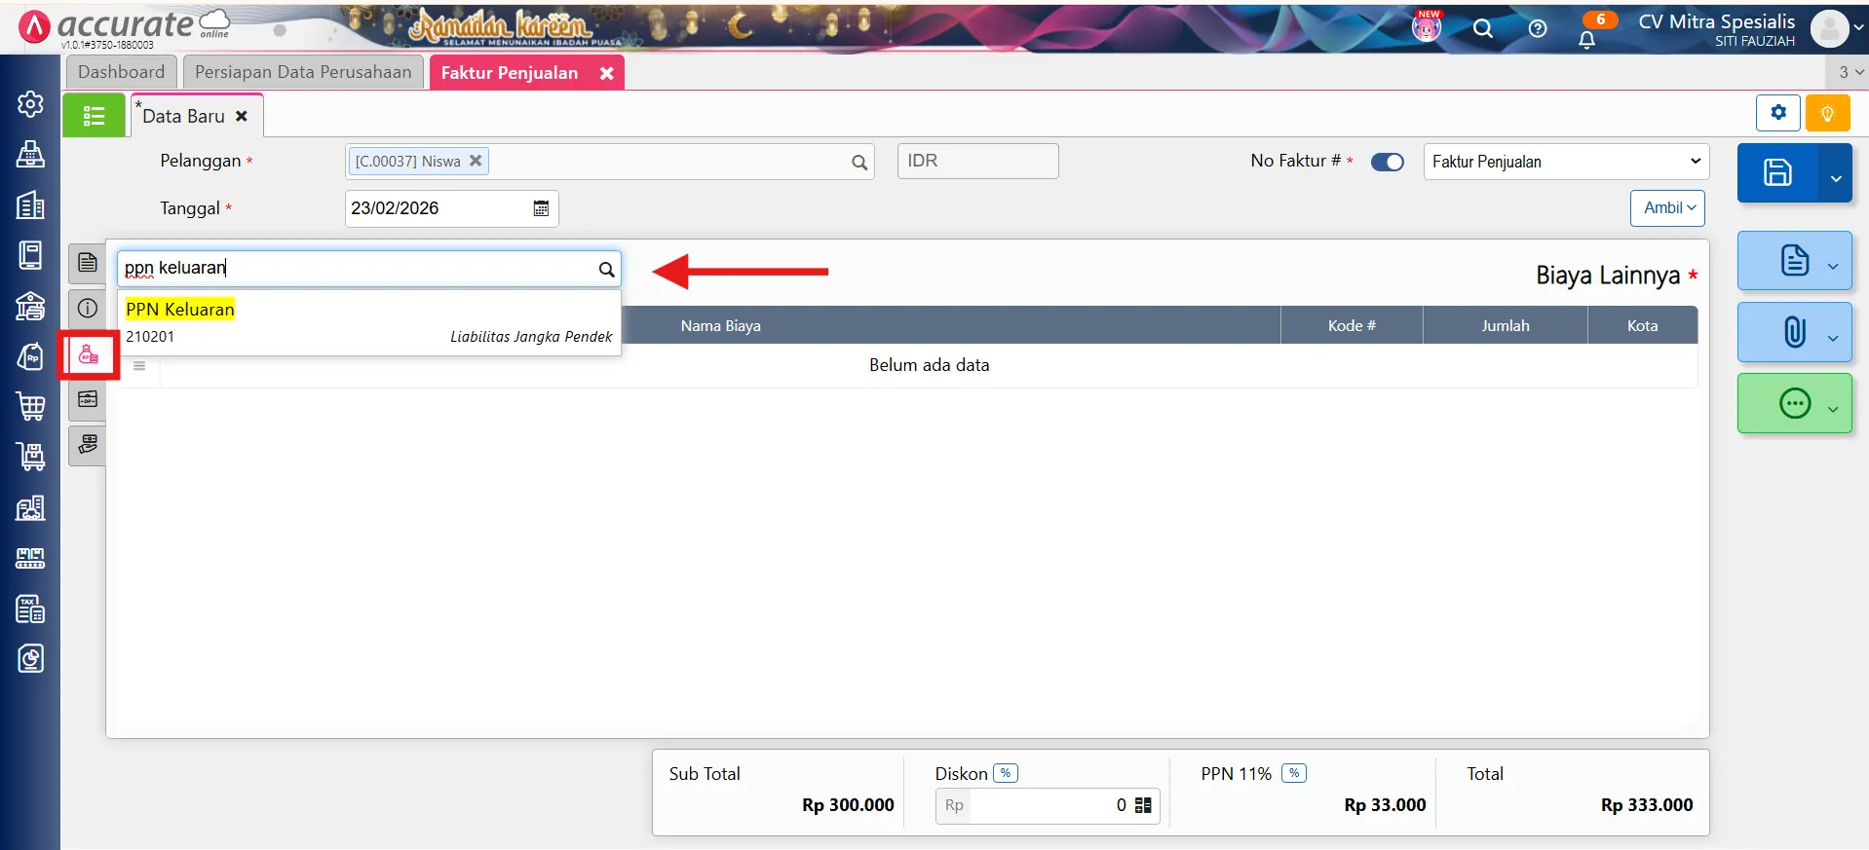Remove the Niswa customer tag
1869x850 pixels.
pos(476,161)
